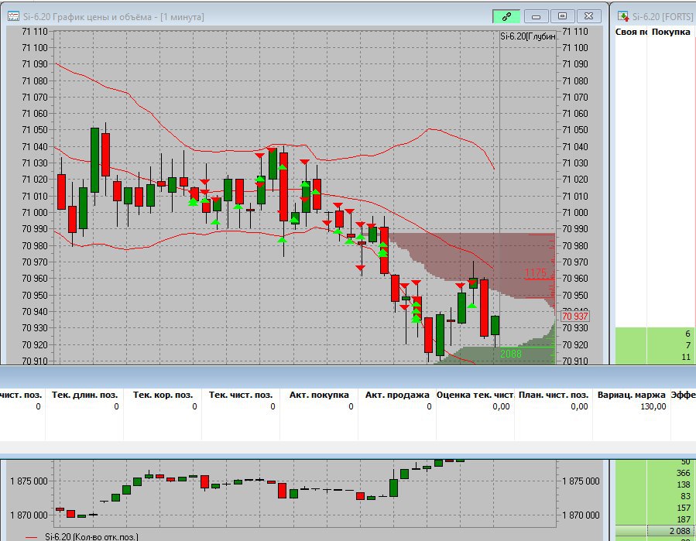Select the order book row with volume 11
The height and width of the screenshot is (541, 696).
[x=653, y=357]
